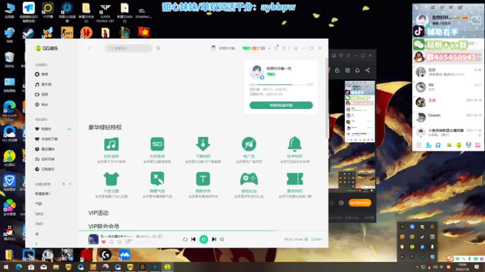Image resolution: width=485 pixels, height=272 pixels.
Task: Click the listen-to-identify icon beside the search box
Action: [x=158, y=48]
